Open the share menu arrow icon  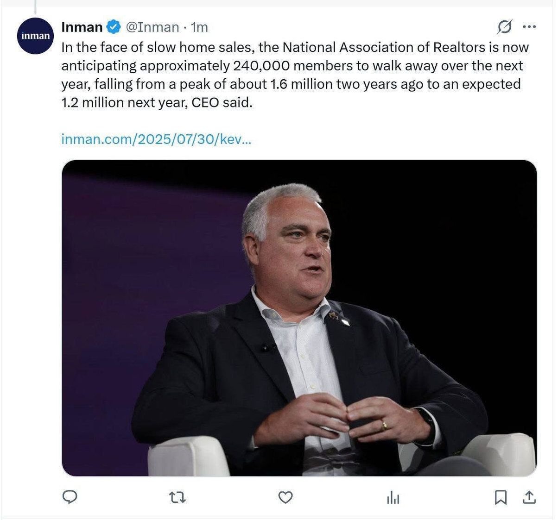click(529, 497)
